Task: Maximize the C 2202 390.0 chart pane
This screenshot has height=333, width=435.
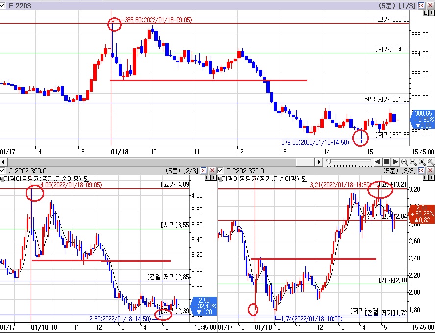Action: 204,170
